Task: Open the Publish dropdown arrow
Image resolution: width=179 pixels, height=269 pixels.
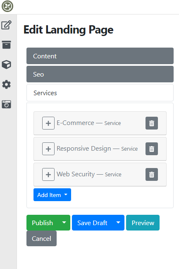Action: [x=64, y=223]
